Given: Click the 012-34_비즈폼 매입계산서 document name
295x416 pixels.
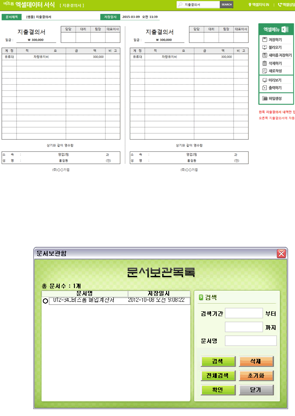Looking at the screenshot, I should [x=83, y=300].
